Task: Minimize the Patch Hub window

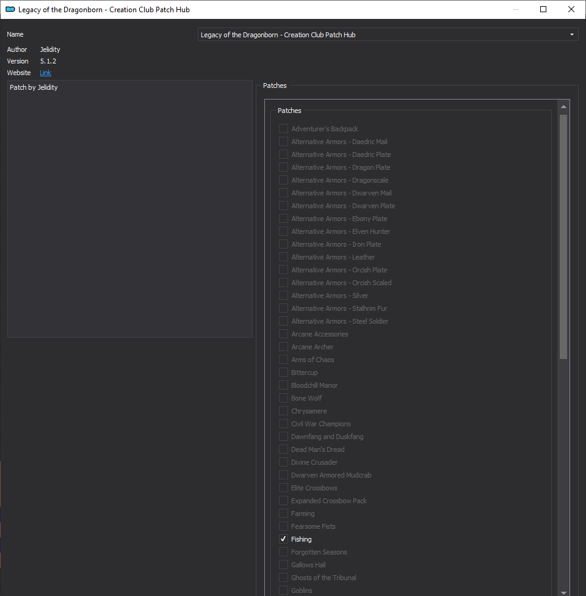Action: pos(516,10)
